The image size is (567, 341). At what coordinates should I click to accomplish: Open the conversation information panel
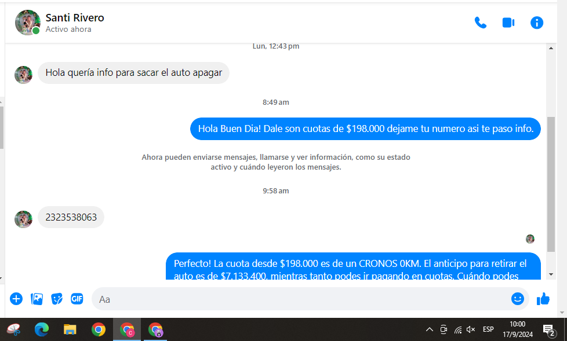point(537,23)
